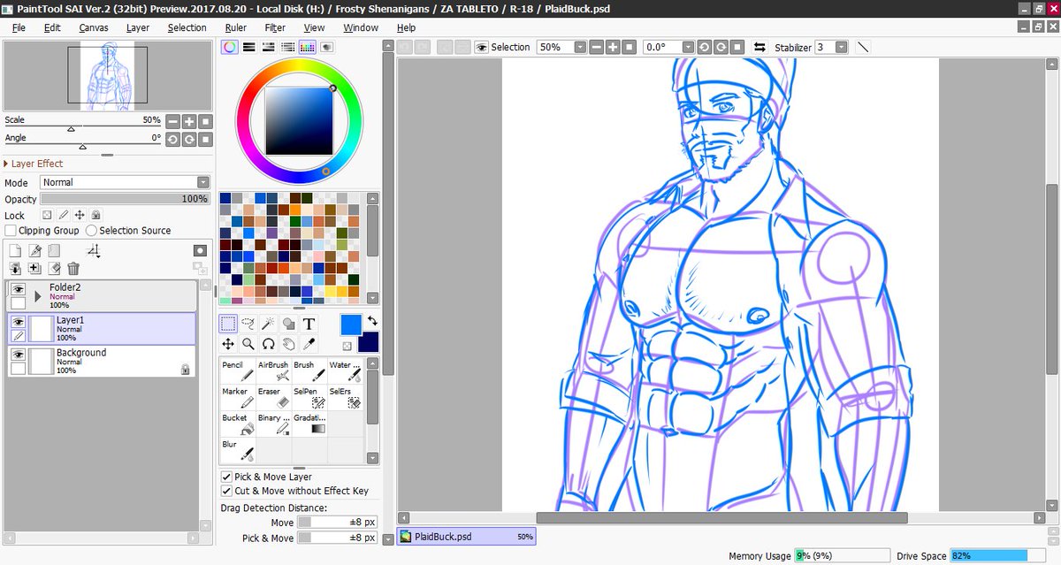
Task: Uncheck Pick & Move Layer
Action: (x=226, y=477)
